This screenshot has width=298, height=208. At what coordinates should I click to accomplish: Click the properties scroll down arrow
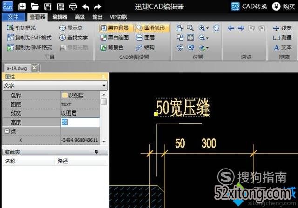104,141
